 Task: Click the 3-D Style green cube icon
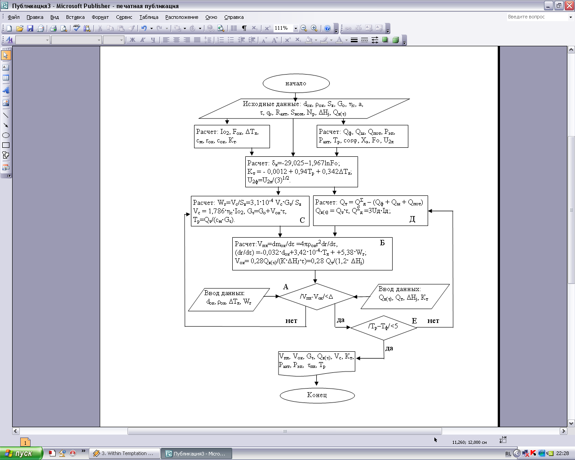pos(396,40)
